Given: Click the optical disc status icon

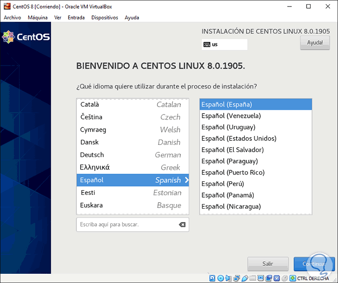Looking at the screenshot, I should [x=220, y=278].
